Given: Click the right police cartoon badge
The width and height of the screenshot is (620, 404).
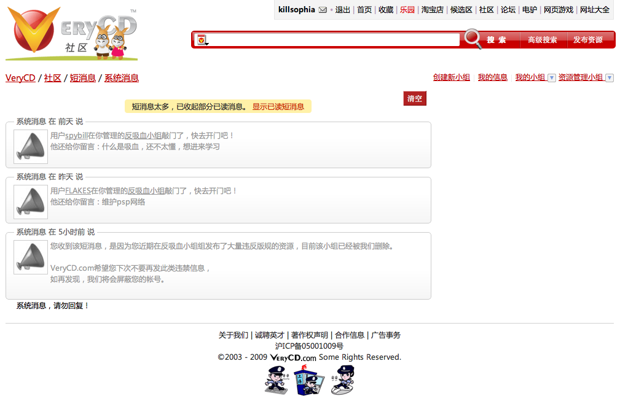Looking at the screenshot, I should [343, 380].
